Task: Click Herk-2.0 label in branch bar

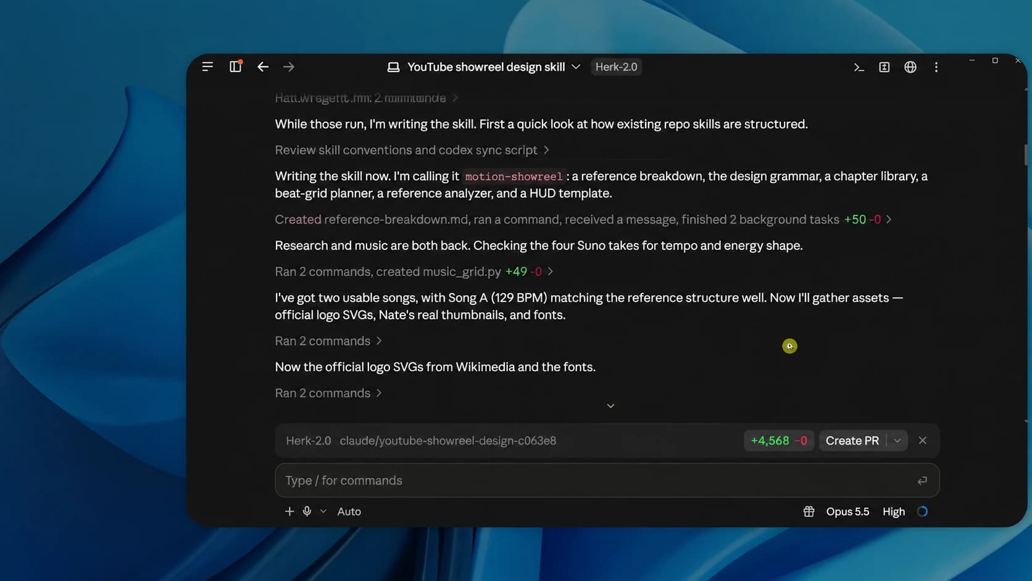Action: click(x=308, y=441)
